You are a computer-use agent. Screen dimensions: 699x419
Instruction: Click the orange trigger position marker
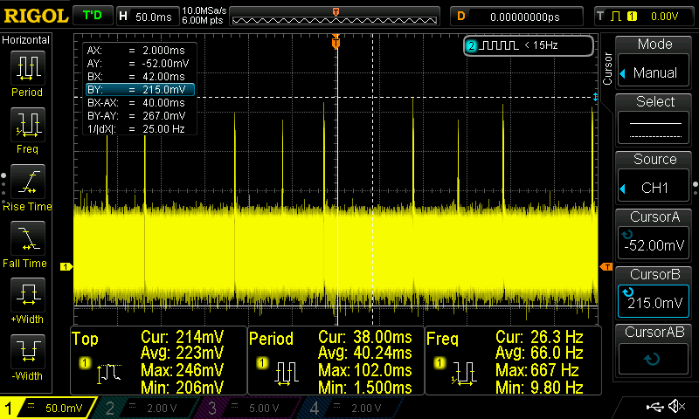[x=336, y=42]
